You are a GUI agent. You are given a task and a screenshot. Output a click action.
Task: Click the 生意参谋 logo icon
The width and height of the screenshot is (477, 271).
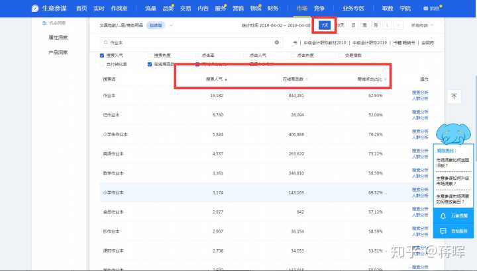pyautogui.click(x=34, y=9)
